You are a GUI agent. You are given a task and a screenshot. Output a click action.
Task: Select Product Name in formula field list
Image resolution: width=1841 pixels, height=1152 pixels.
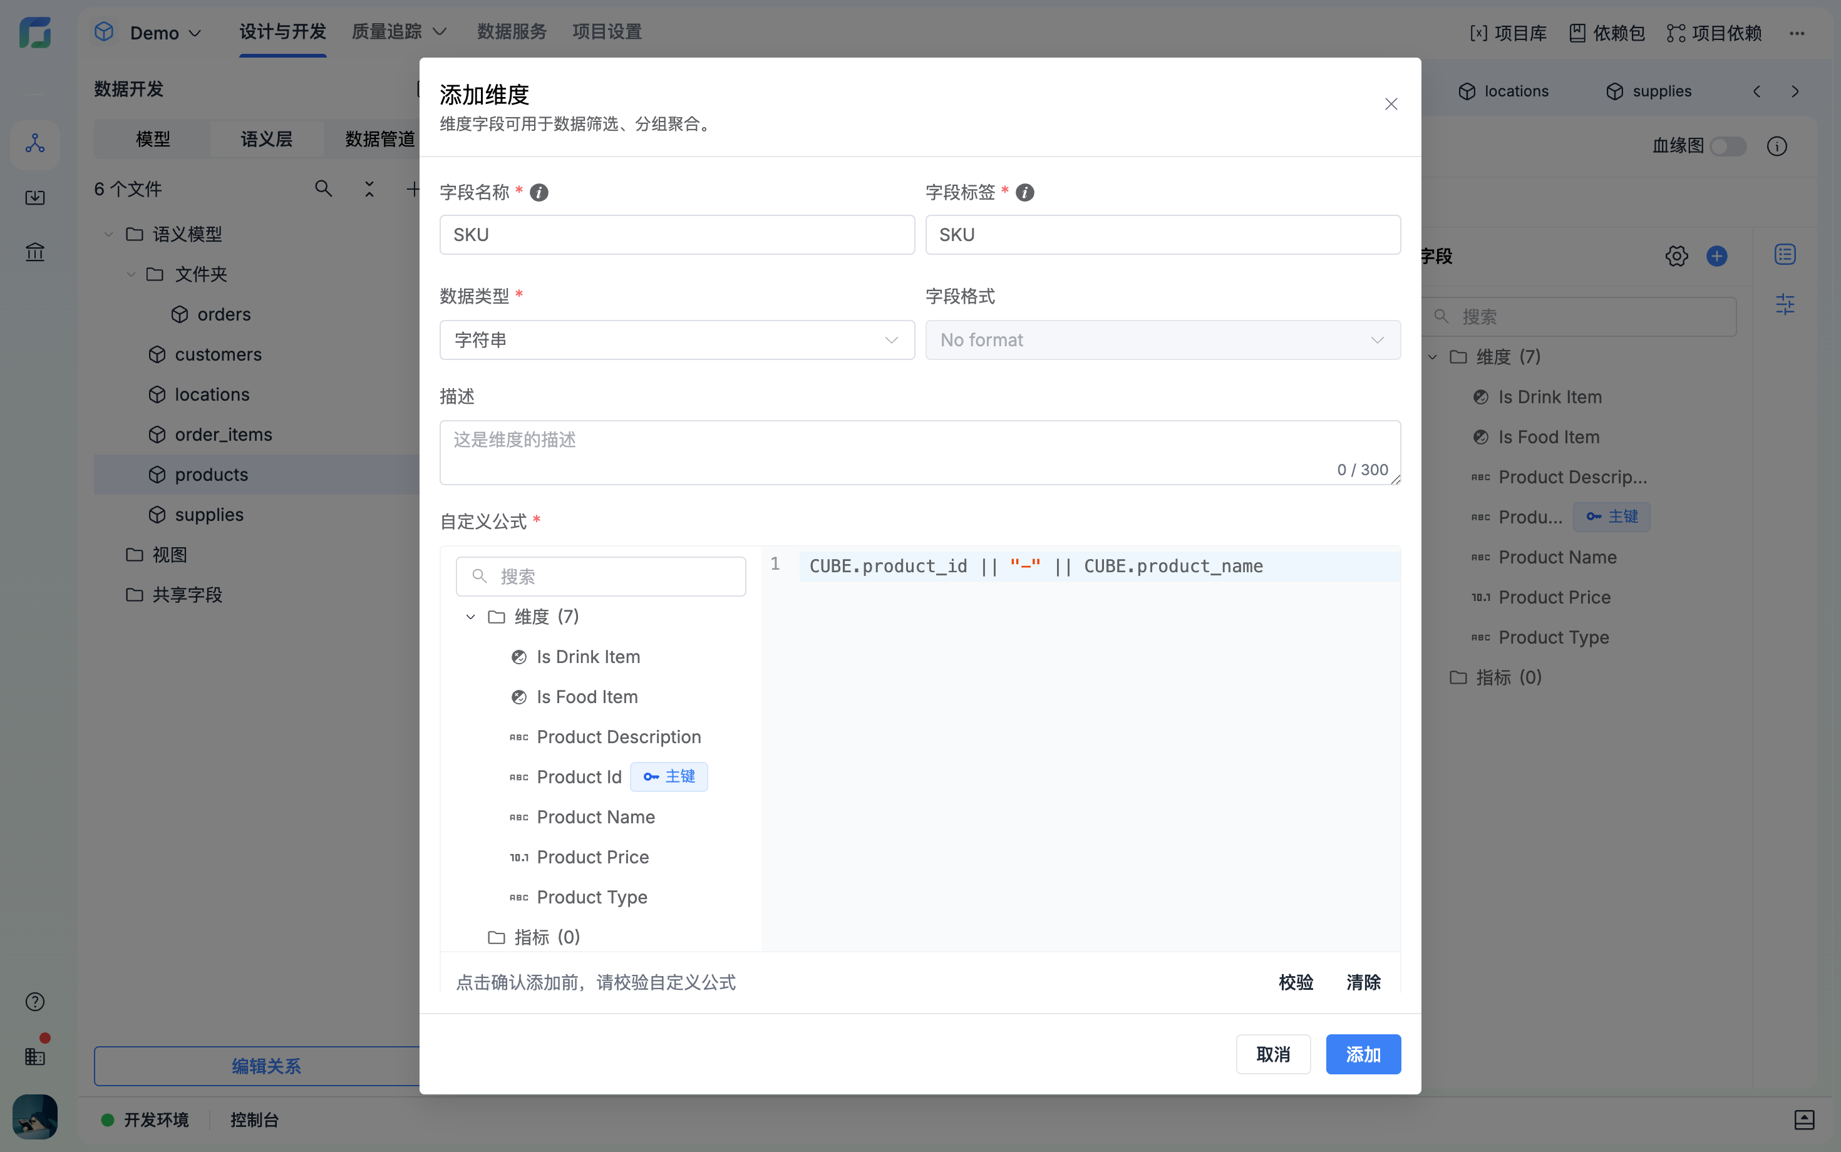pos(595,817)
